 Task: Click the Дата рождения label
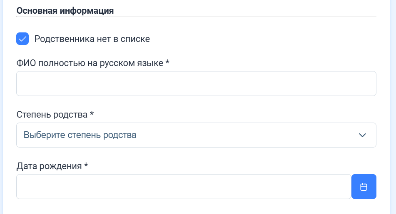coord(49,166)
